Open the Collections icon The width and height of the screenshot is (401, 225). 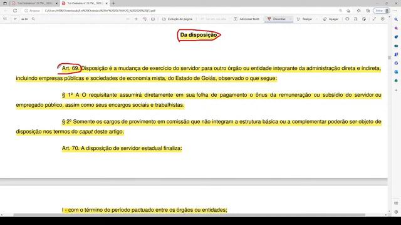click(368, 11)
